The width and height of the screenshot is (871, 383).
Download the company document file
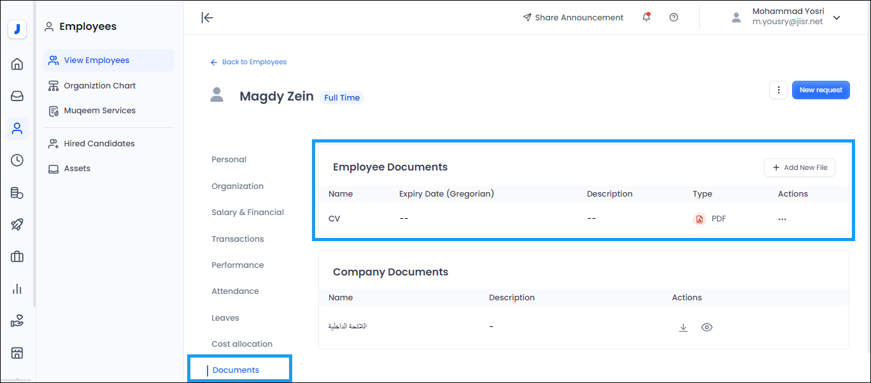[683, 328]
